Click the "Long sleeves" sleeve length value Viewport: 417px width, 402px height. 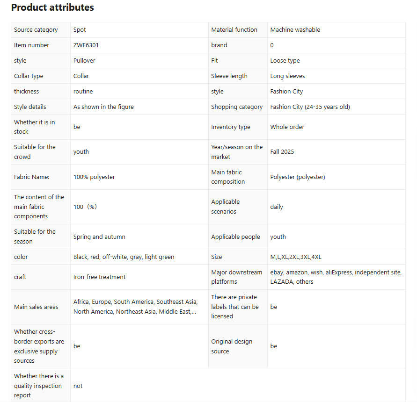pos(287,76)
